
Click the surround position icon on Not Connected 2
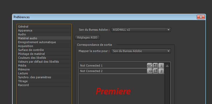(x=155, y=71)
